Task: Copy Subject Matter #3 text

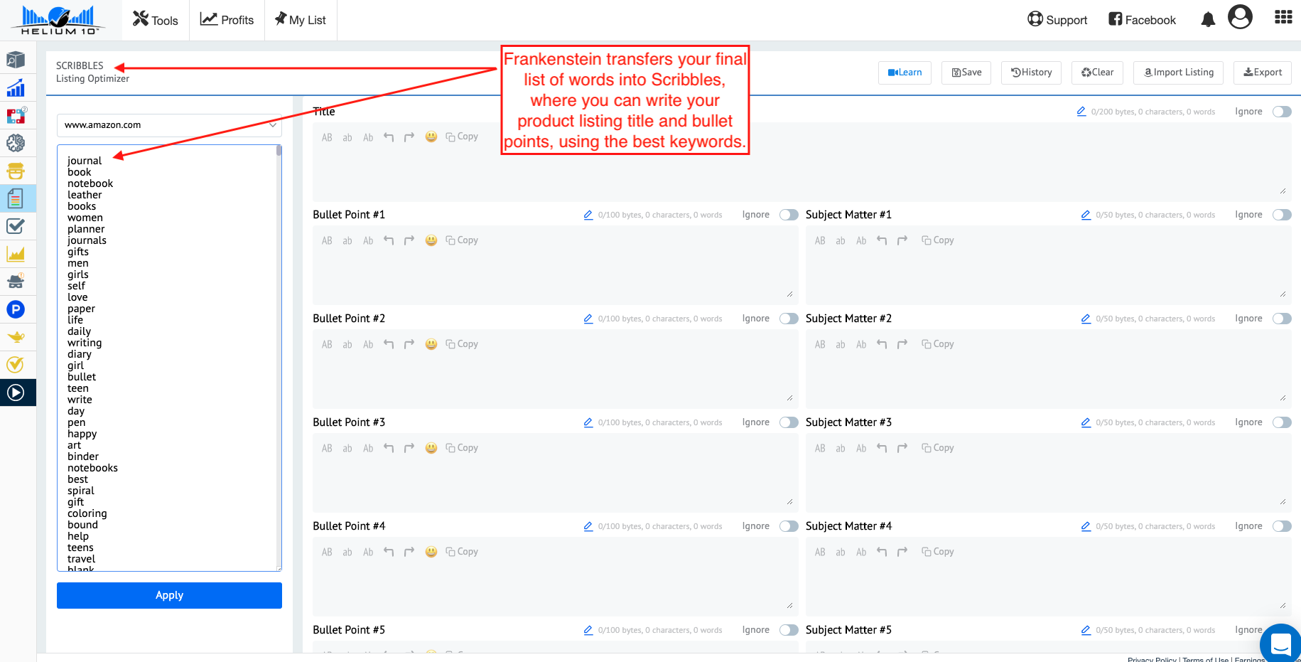Action: (x=938, y=448)
